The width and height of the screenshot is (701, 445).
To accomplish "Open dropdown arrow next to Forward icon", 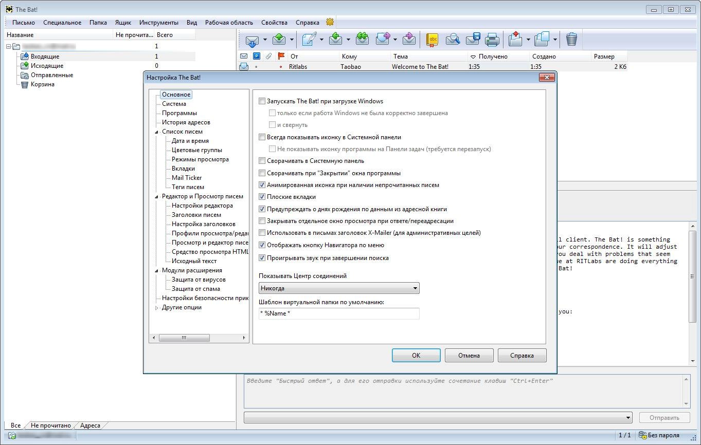I will tap(395, 40).
